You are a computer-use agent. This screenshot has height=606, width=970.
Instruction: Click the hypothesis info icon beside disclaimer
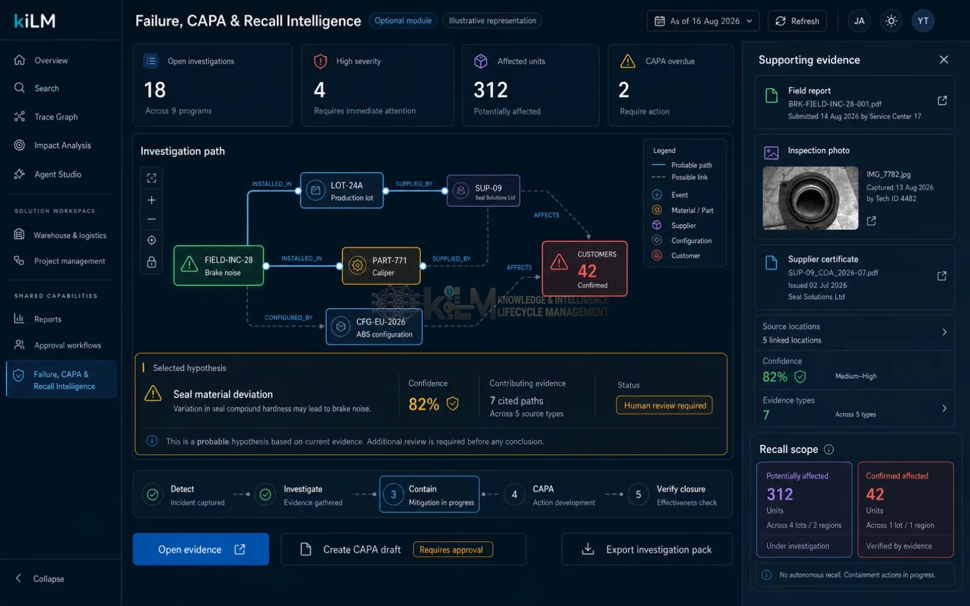pyautogui.click(x=152, y=441)
